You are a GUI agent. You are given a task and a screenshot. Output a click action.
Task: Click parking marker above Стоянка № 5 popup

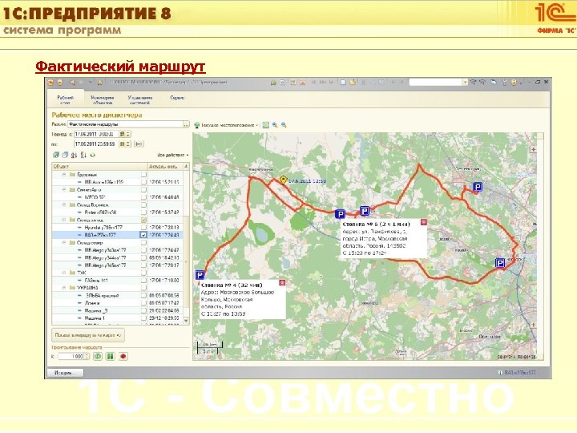coord(365,211)
